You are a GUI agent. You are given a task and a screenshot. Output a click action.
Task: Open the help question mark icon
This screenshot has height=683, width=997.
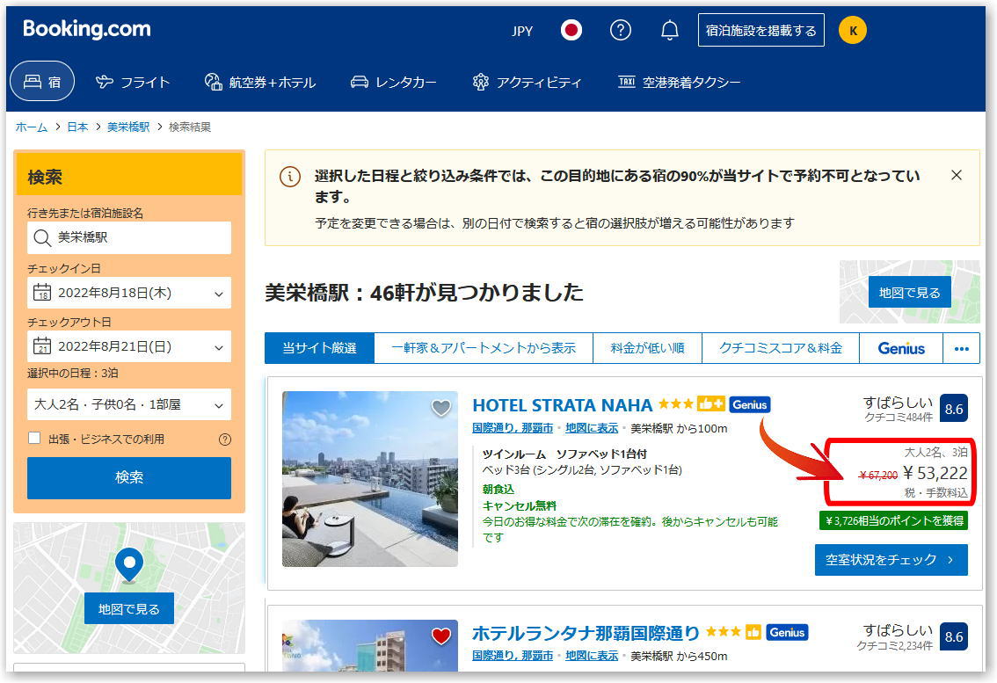(x=620, y=30)
